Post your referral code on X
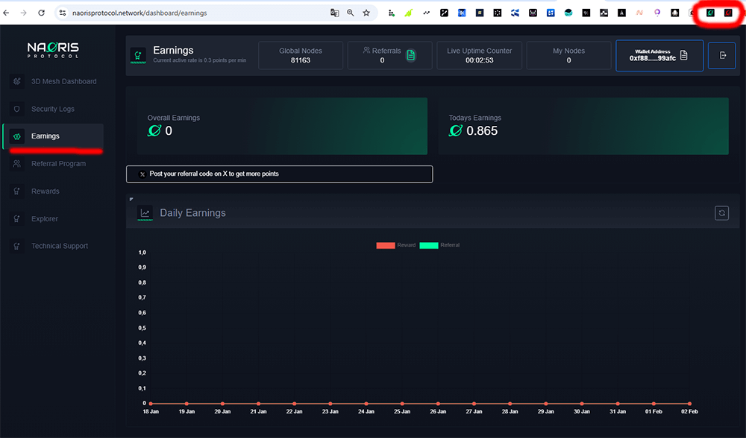 pos(279,174)
